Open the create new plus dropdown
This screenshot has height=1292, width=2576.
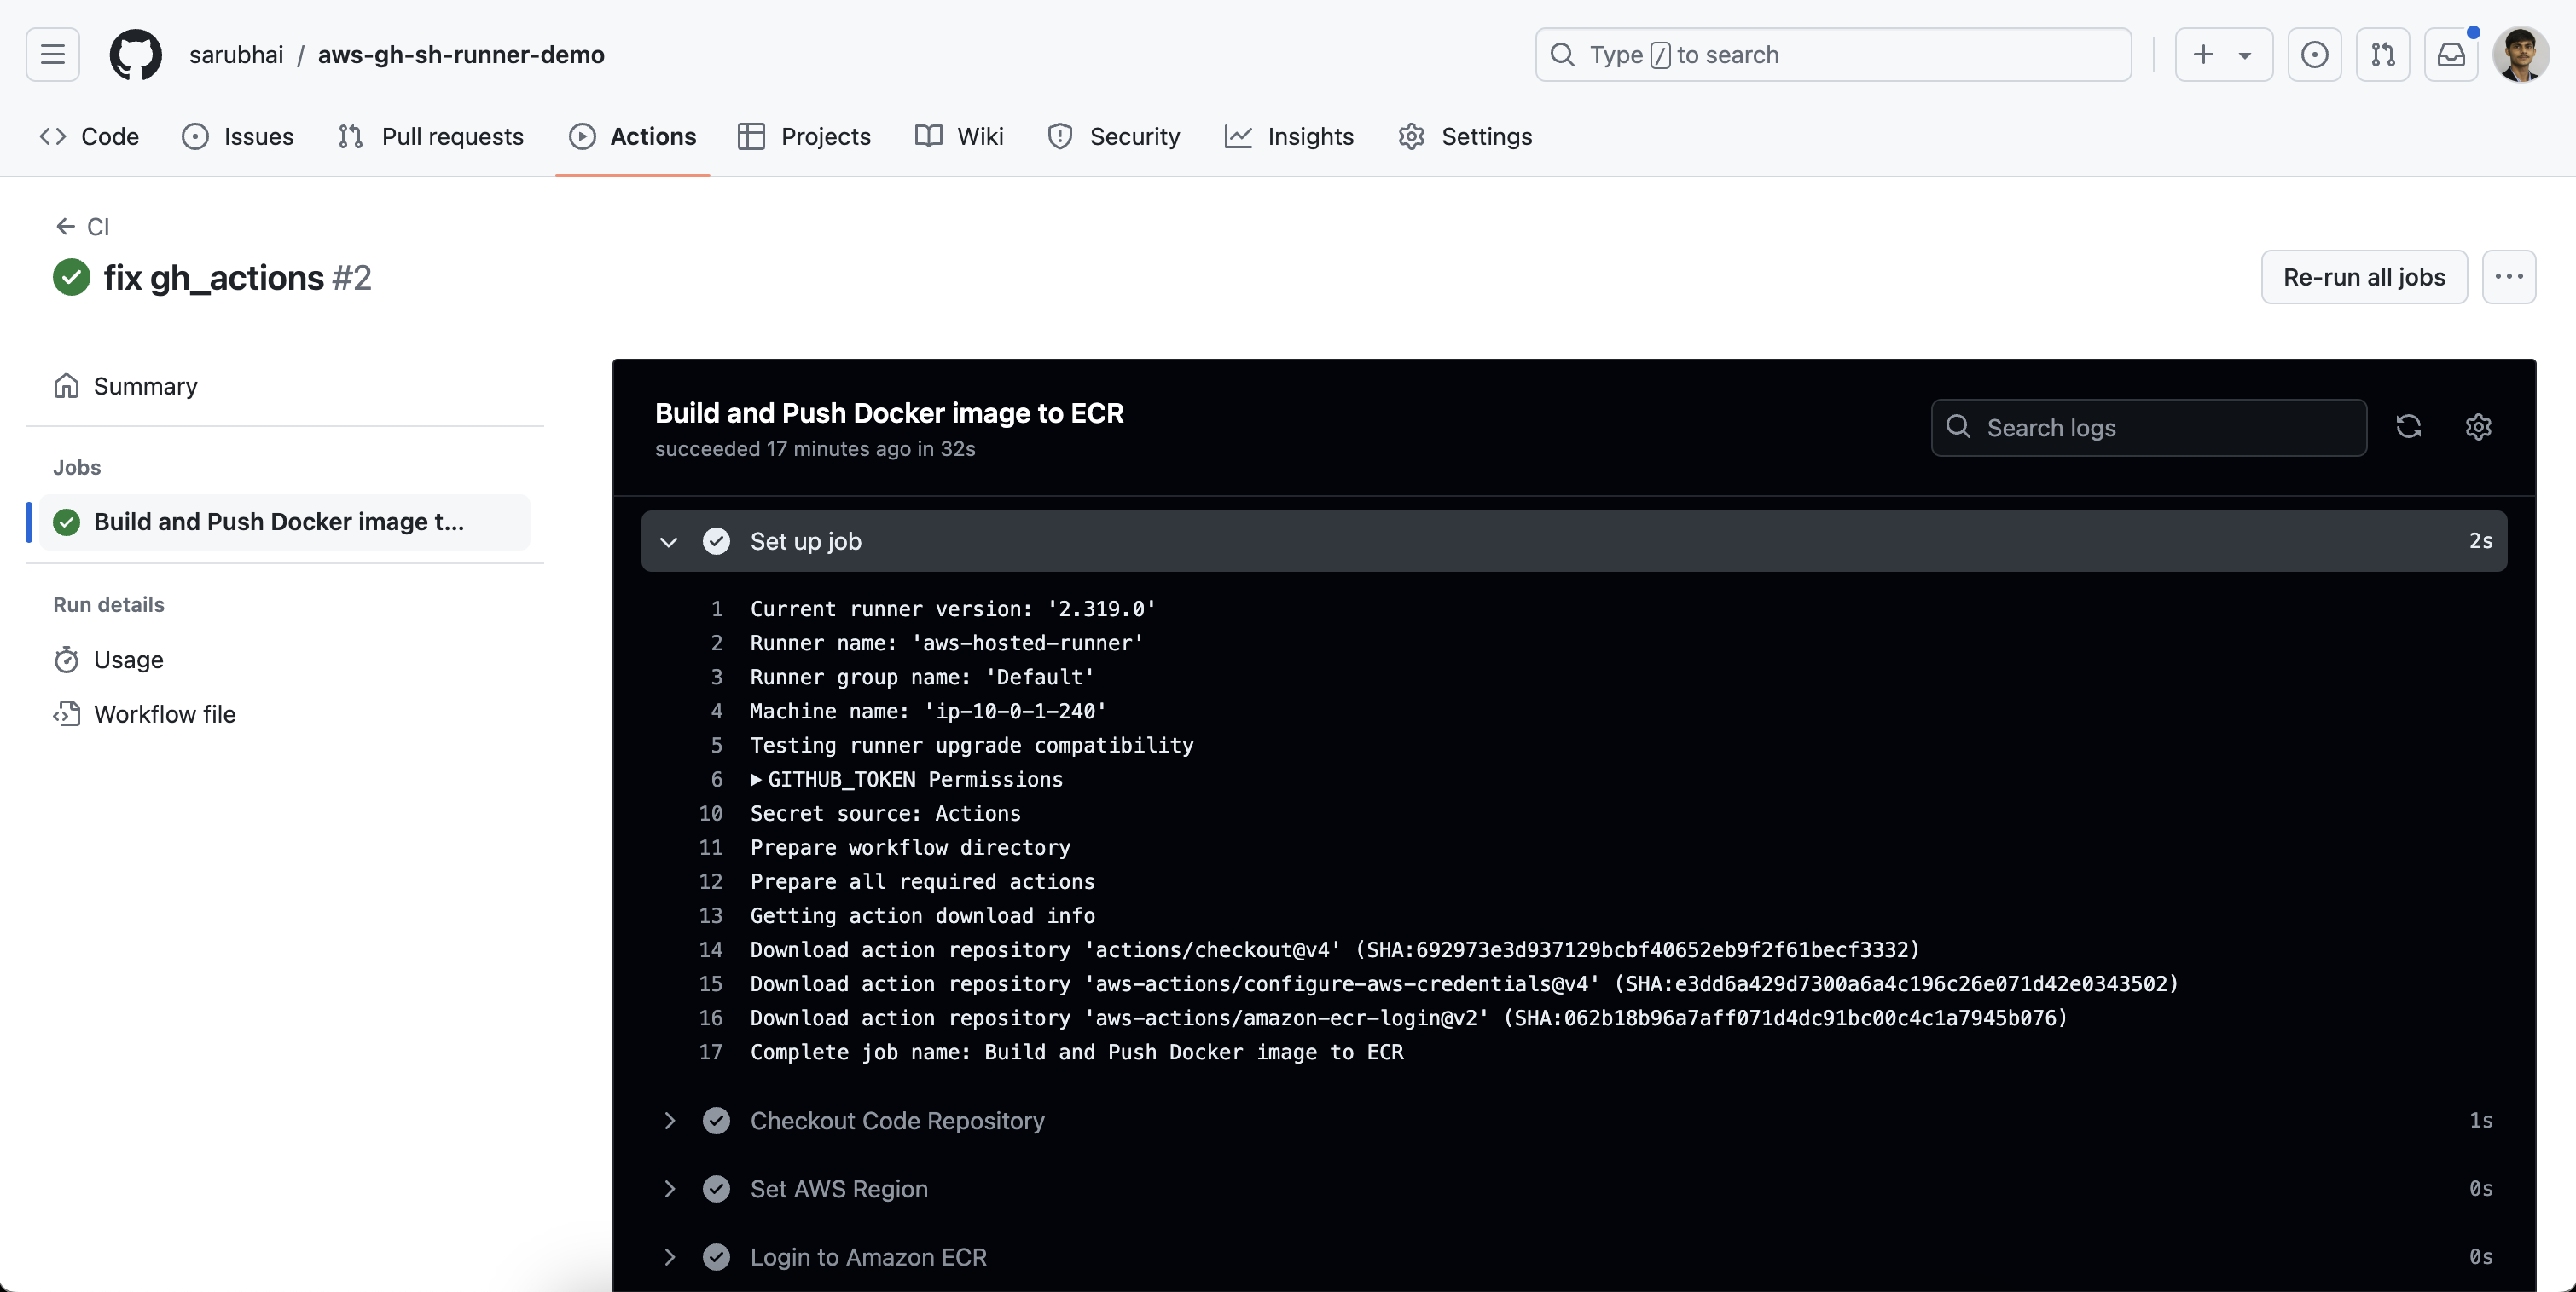pyautogui.click(x=2222, y=54)
